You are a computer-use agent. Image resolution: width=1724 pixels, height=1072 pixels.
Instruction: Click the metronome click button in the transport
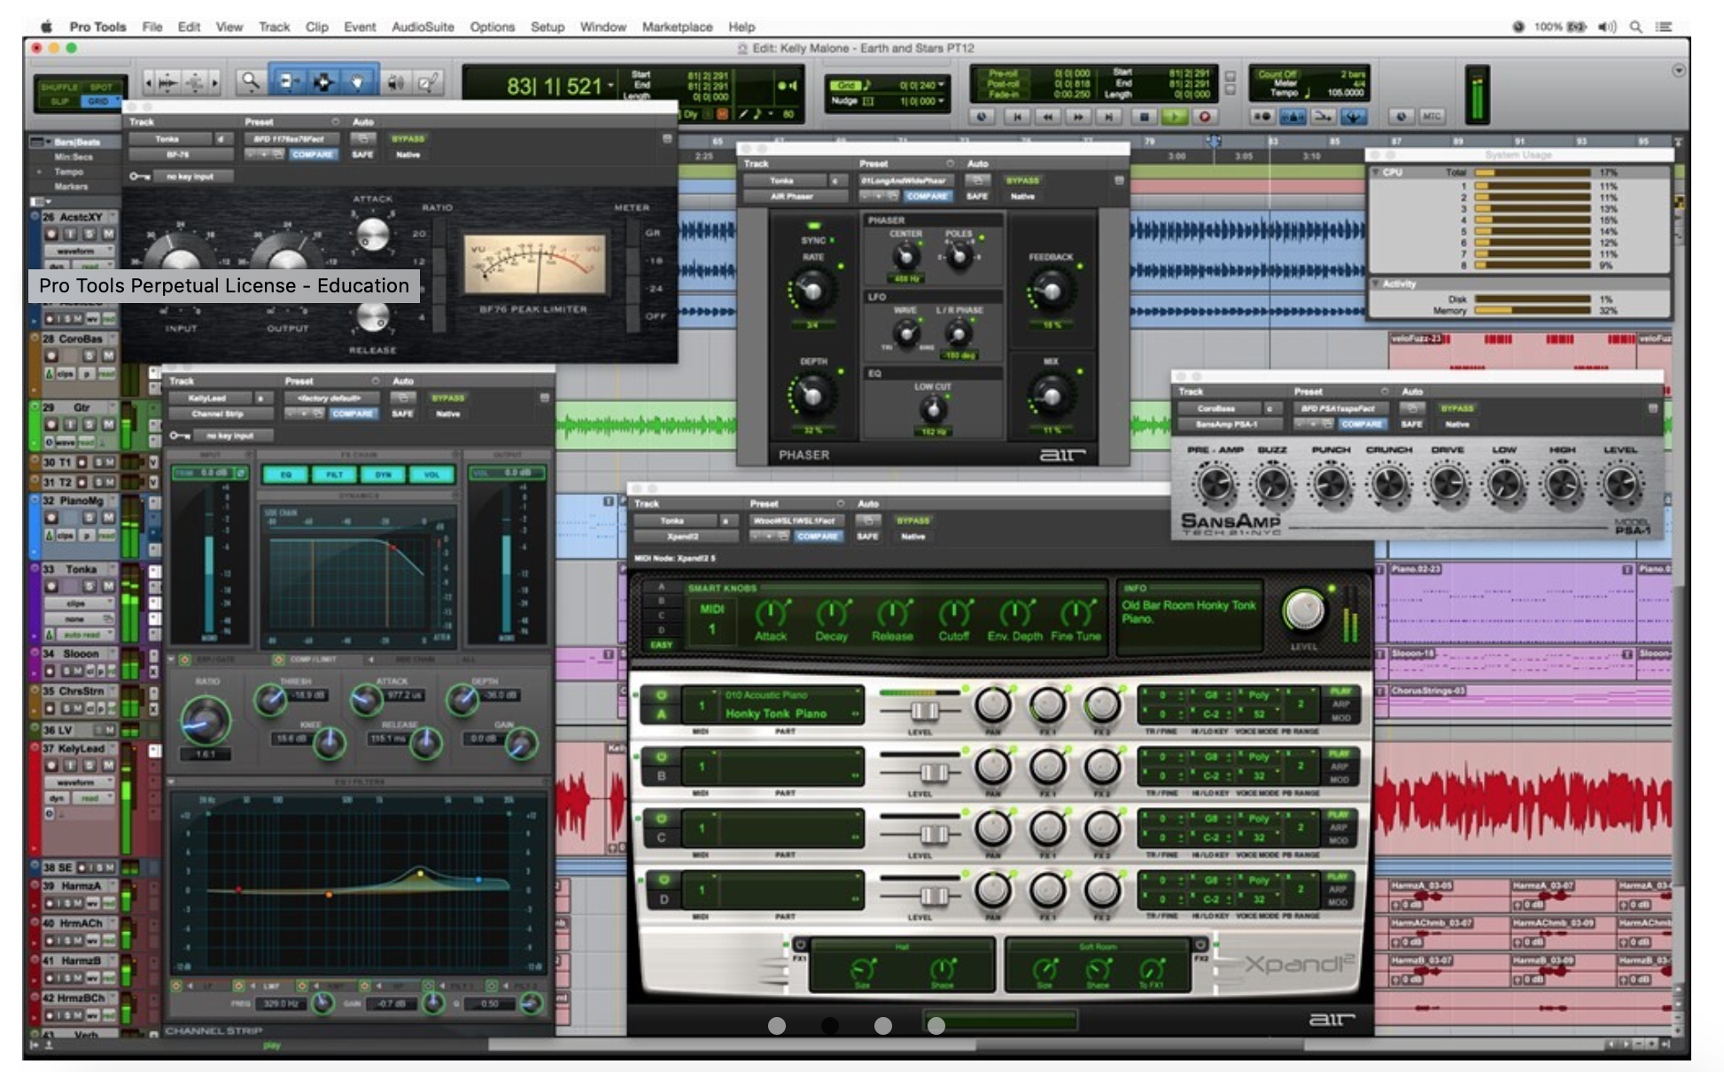pyautogui.click(x=1293, y=116)
